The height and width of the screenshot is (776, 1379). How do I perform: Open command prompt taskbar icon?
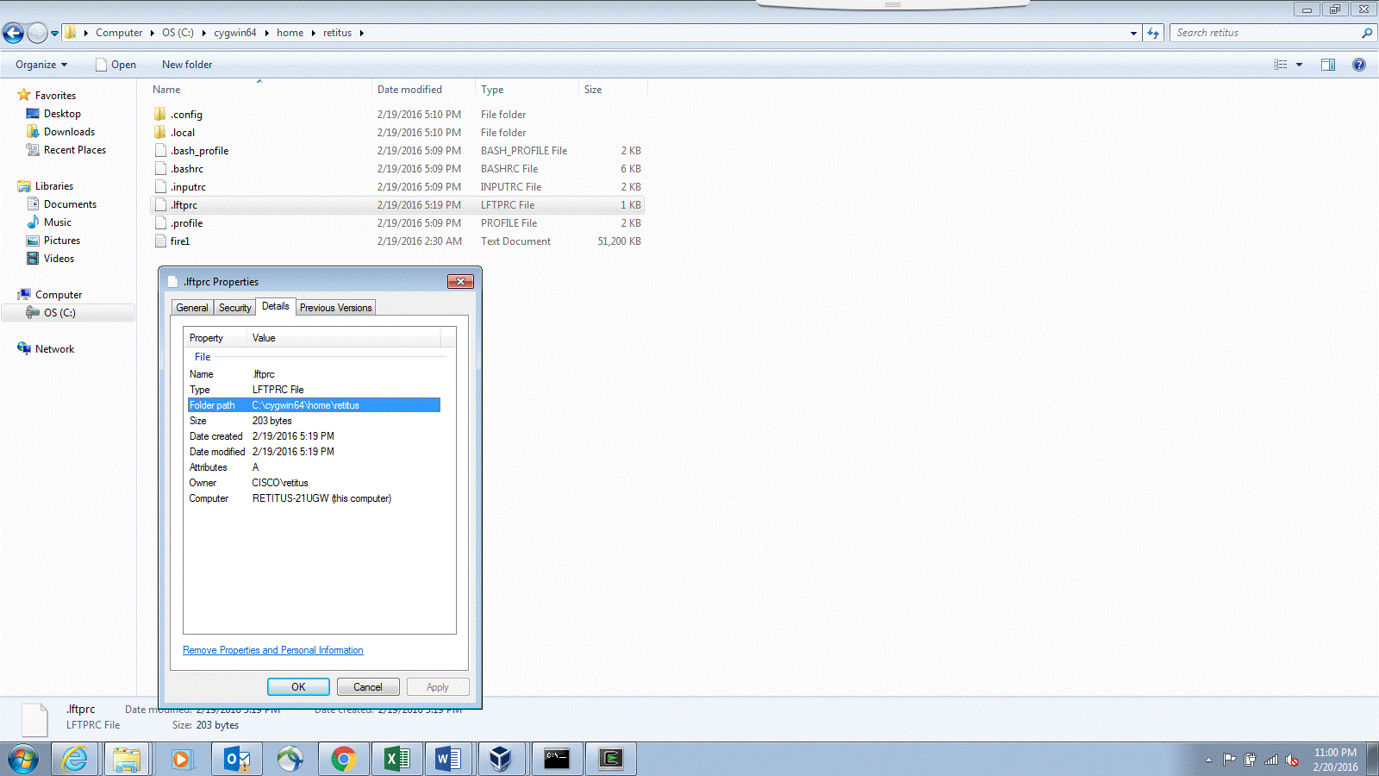pos(557,759)
